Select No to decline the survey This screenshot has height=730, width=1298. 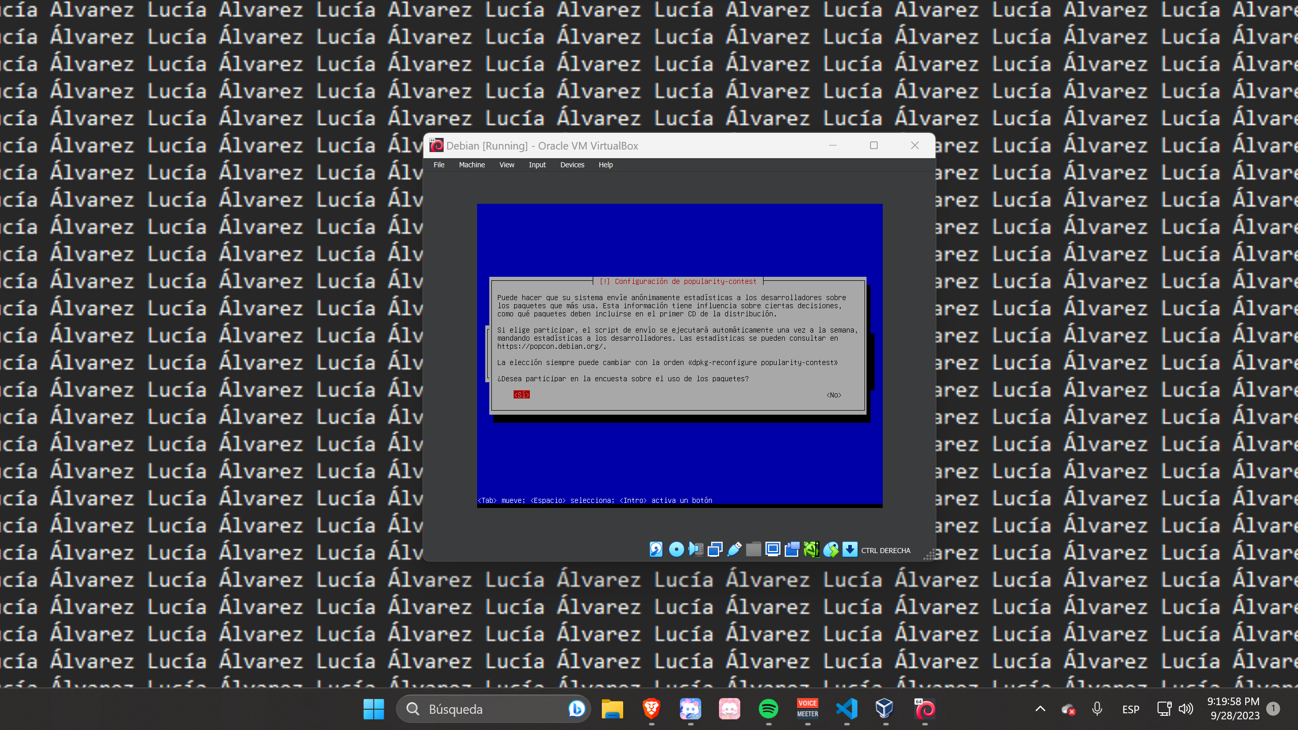834,394
